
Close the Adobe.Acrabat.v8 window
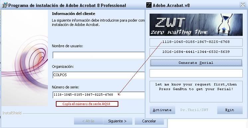(x=243, y=5)
